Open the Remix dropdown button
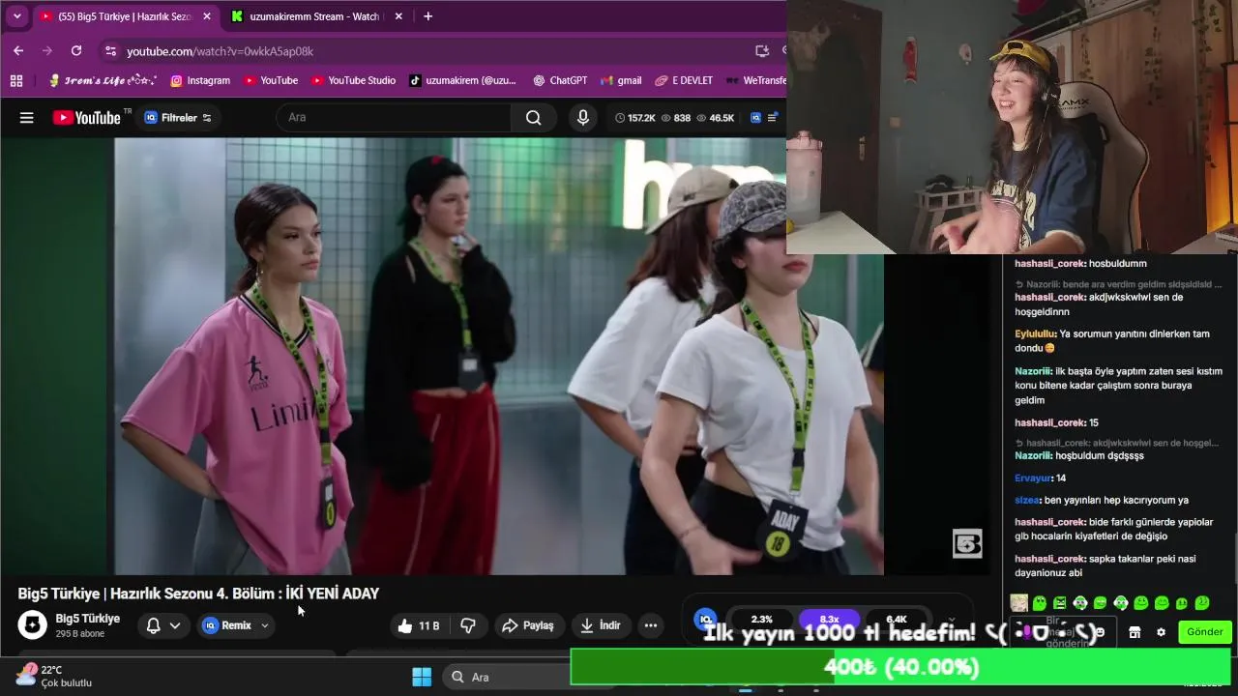1238x696 pixels. point(236,625)
